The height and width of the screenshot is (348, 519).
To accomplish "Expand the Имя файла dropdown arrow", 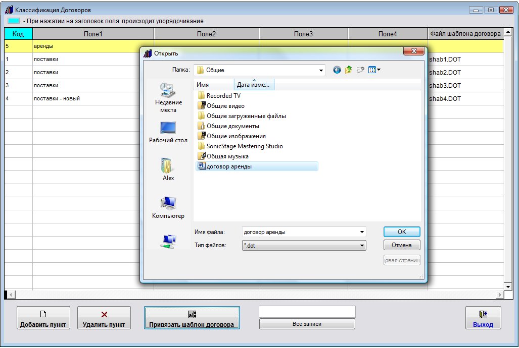I will 362,232.
